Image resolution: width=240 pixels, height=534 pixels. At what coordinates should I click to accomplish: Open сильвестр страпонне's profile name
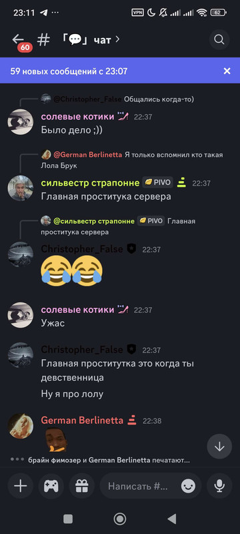click(x=90, y=183)
